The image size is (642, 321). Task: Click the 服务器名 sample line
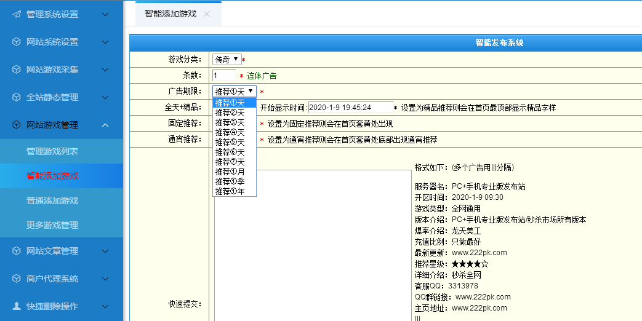point(470,186)
